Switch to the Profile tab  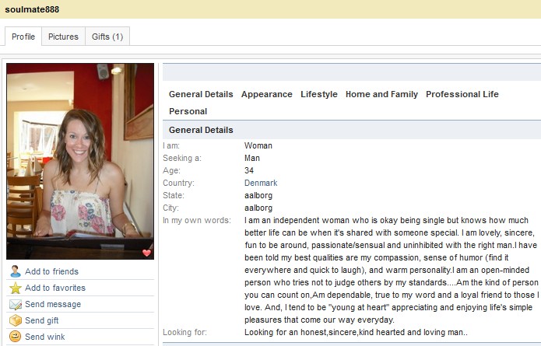23,37
